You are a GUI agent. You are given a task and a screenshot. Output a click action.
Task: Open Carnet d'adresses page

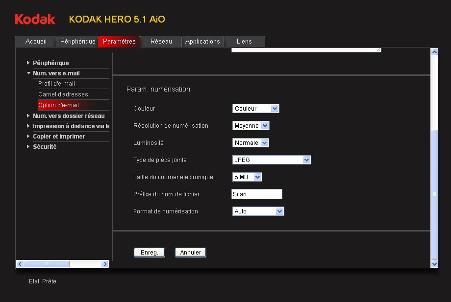pyautogui.click(x=63, y=94)
